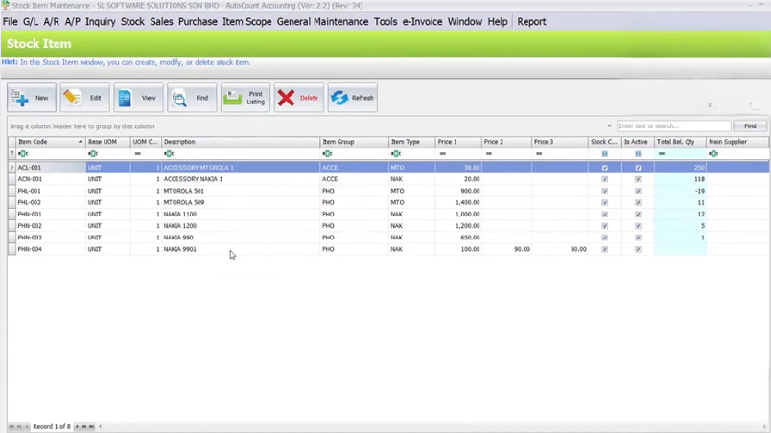Click the Description filter condition icon
This screenshot has width=771, height=433.
coord(169,153)
